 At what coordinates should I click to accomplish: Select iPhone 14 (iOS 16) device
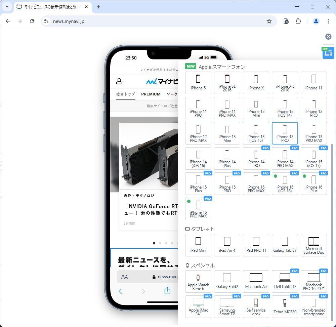tap(198, 158)
